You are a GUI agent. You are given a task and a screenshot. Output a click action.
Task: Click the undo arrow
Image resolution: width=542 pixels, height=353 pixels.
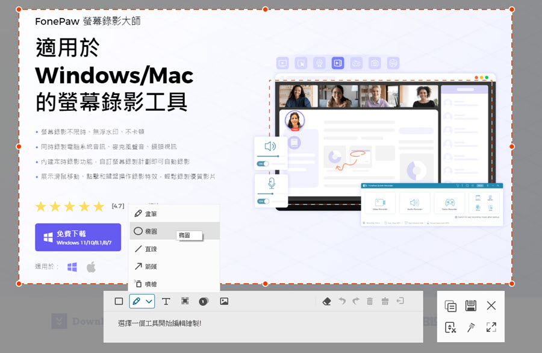[x=342, y=301]
